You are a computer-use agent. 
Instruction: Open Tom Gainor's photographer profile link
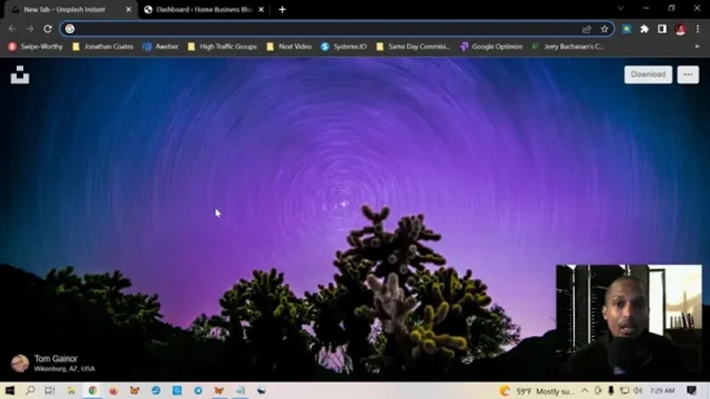click(x=56, y=359)
